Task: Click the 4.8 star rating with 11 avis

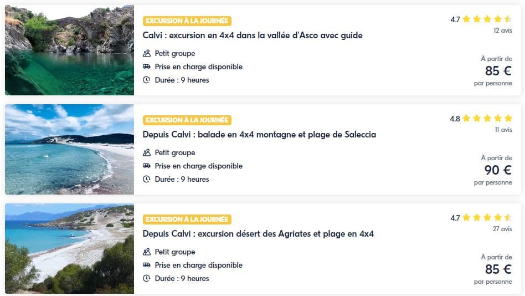Action: (x=481, y=119)
